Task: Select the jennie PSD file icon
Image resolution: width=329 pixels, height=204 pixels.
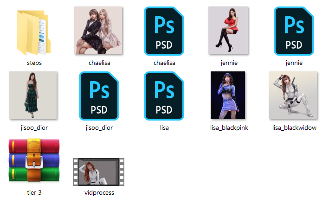Action: tap(294, 31)
